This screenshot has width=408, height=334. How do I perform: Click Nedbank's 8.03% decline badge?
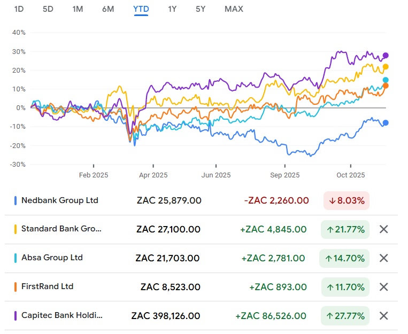point(347,201)
